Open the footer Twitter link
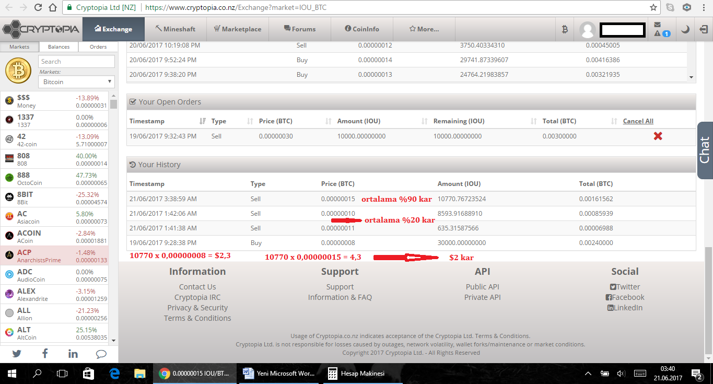713x384 pixels. [x=625, y=287]
